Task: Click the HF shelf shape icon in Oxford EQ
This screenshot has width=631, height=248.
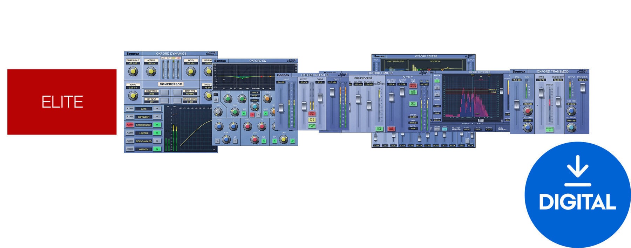Action: click(293, 141)
